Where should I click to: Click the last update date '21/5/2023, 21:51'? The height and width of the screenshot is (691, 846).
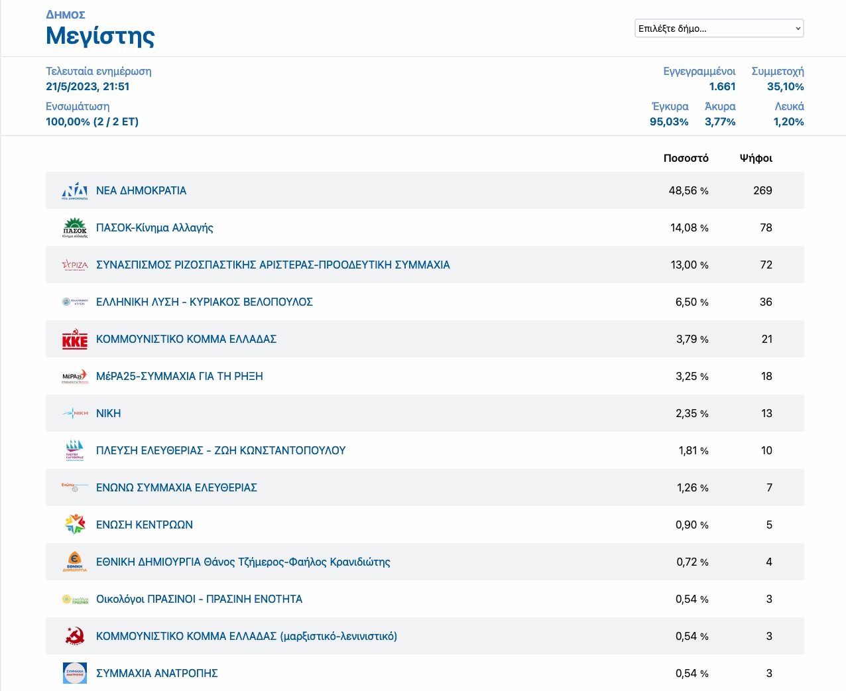[x=88, y=86]
